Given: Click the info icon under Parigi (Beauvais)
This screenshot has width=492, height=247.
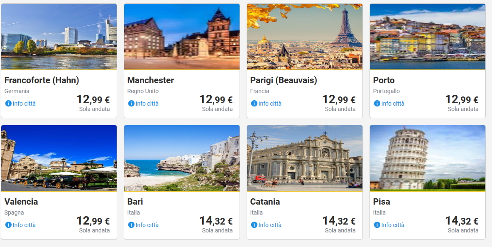Looking at the screenshot, I should 254,104.
